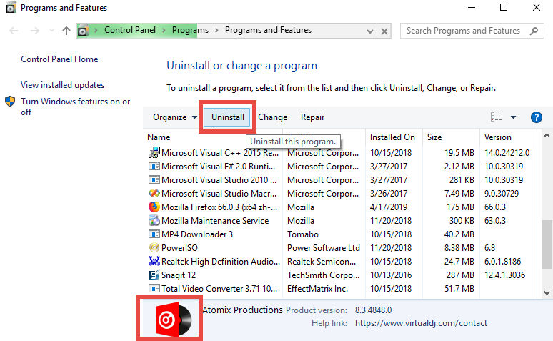Image resolution: width=553 pixels, height=341 pixels.
Task: Go forward with the forward arrow
Action: 34,31
